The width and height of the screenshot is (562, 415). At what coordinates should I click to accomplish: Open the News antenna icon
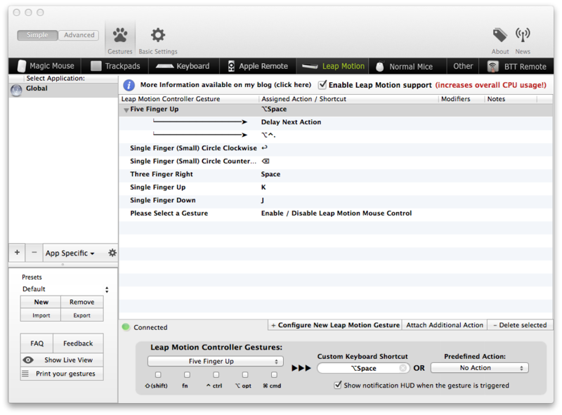[523, 35]
